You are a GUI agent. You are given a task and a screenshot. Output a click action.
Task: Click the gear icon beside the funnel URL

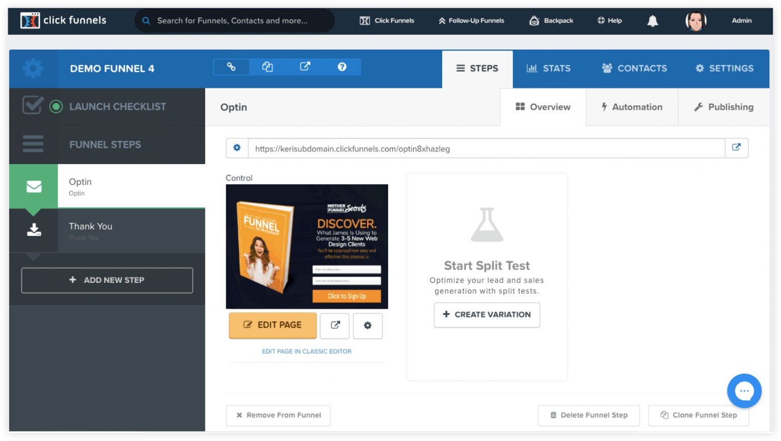(x=237, y=148)
